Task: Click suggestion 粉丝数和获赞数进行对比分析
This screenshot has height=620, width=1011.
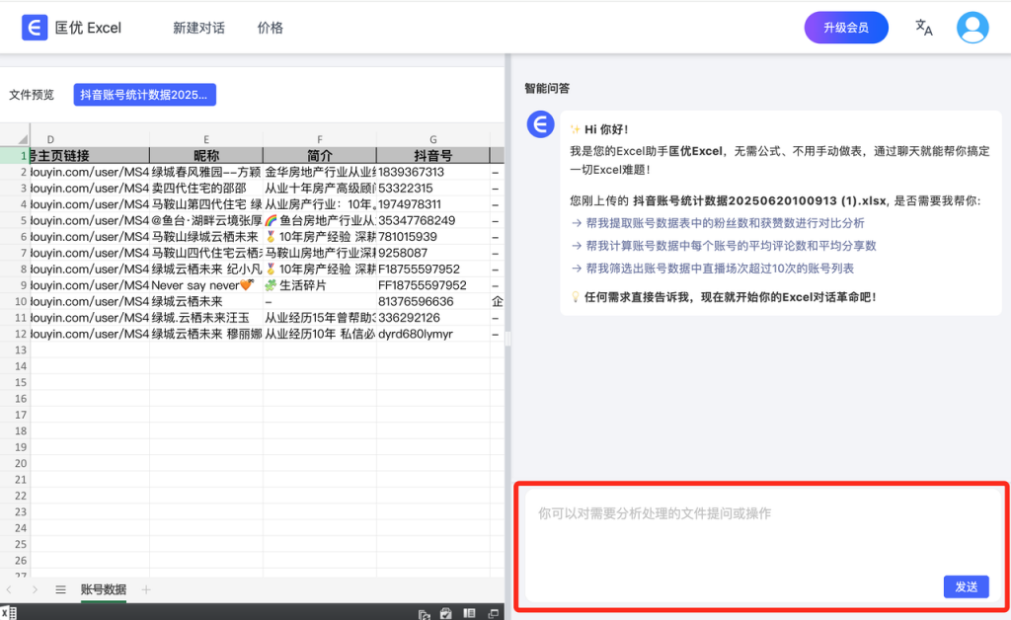Action: pos(725,223)
